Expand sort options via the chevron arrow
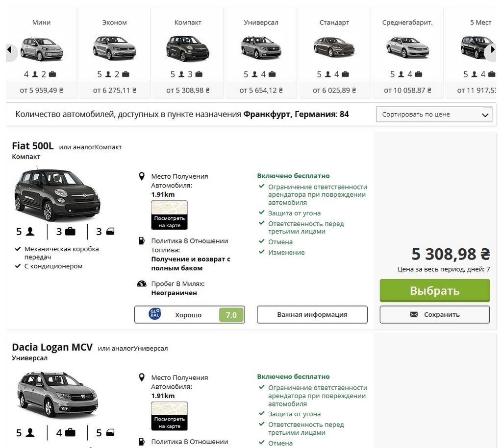This screenshot has width=502, height=448. 485,115
